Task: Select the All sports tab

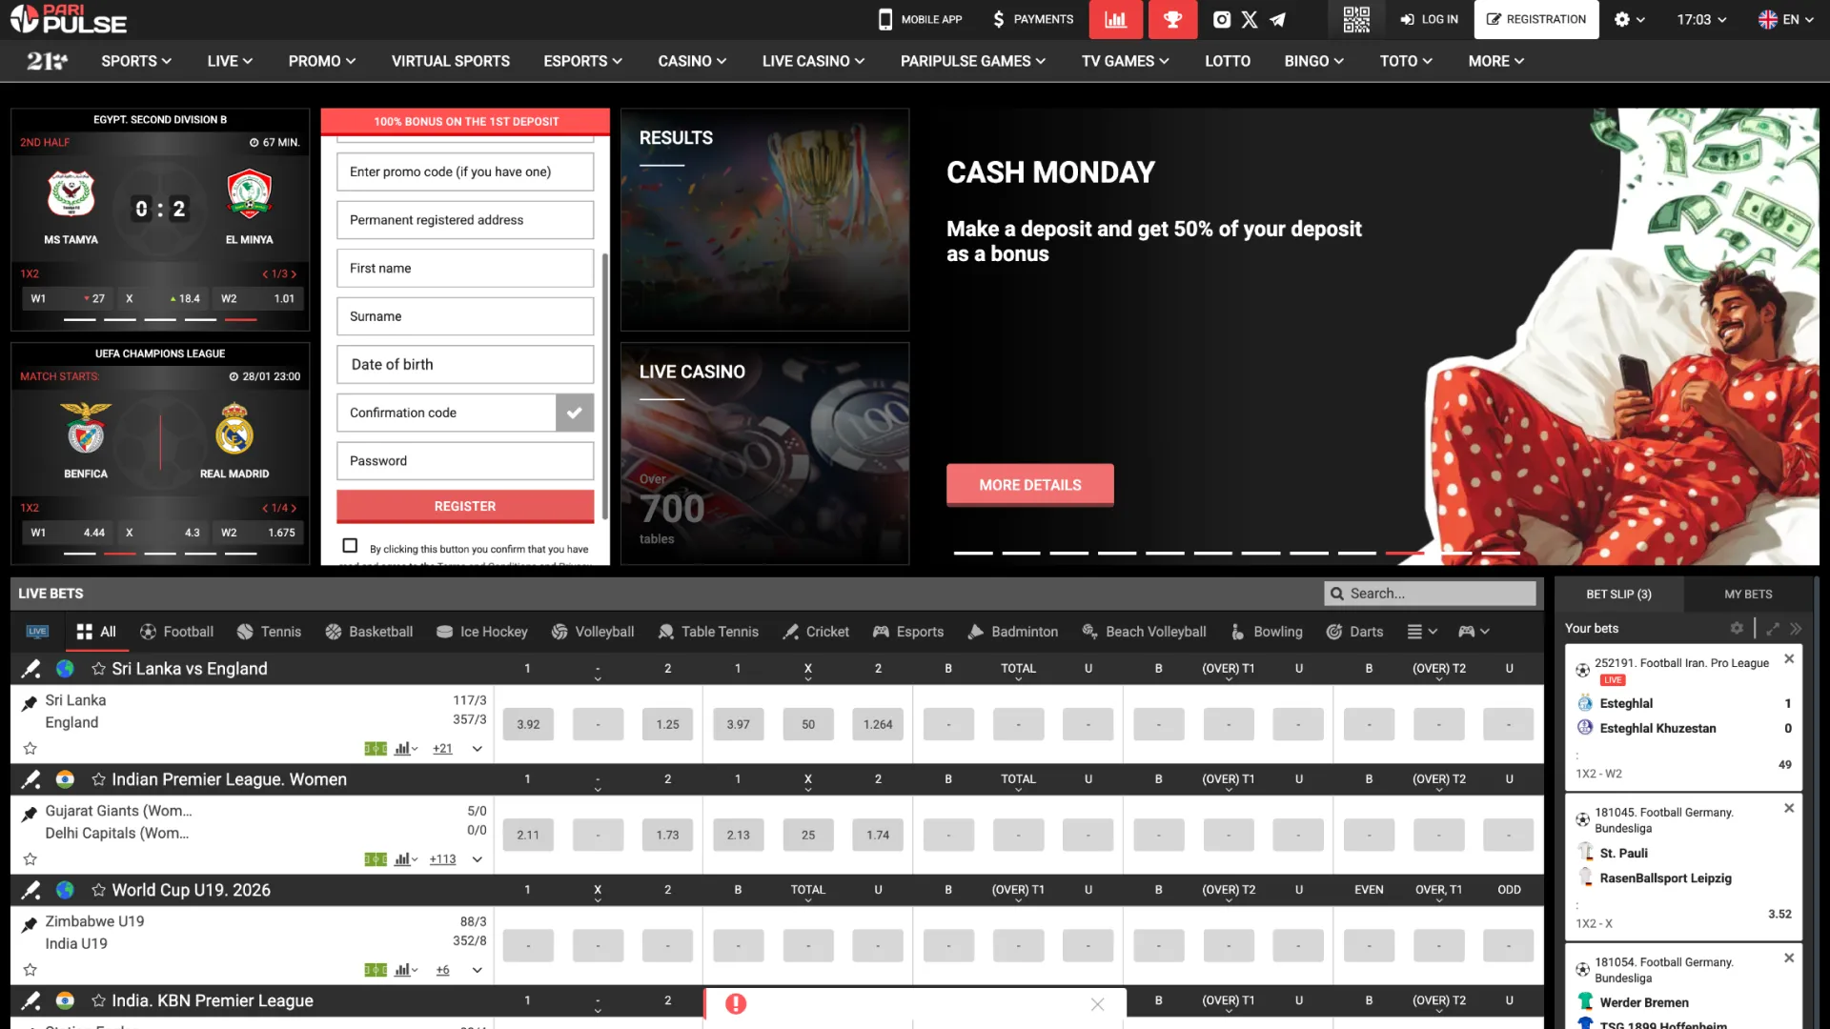Action: coord(96,632)
